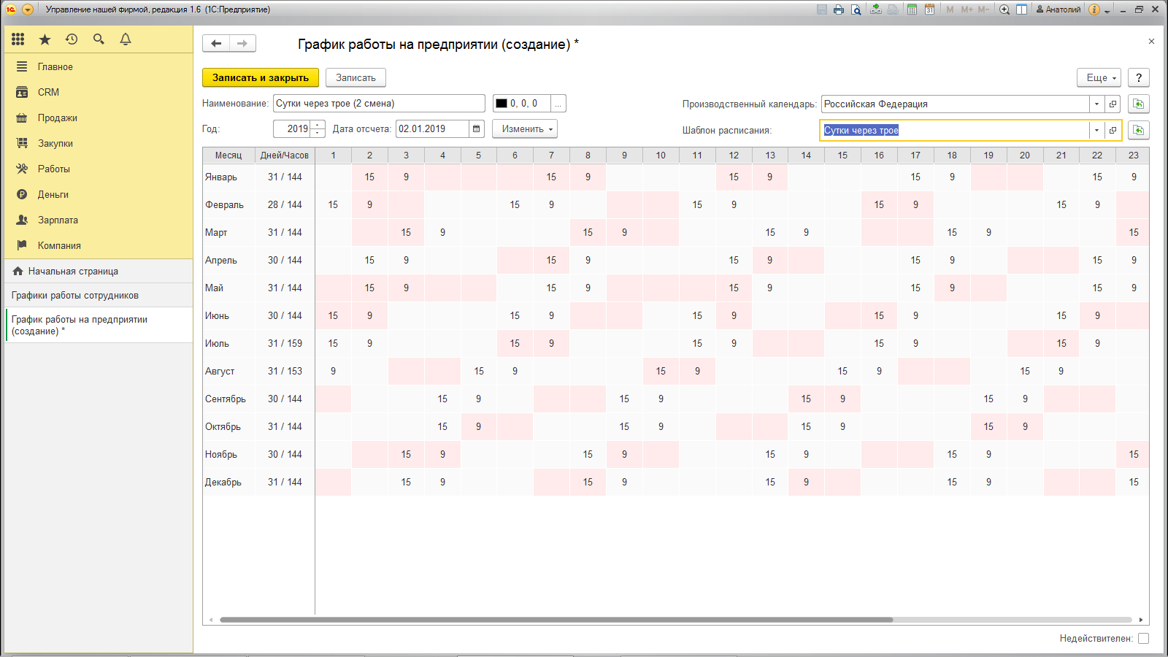Viewport: 1168px width, 657px height.
Task: Increase the year with the stepper
Action: [318, 125]
